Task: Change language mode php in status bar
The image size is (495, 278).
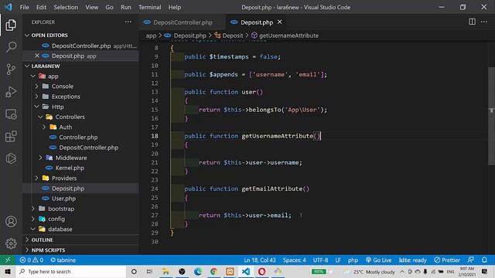Action: pyautogui.click(x=353, y=260)
